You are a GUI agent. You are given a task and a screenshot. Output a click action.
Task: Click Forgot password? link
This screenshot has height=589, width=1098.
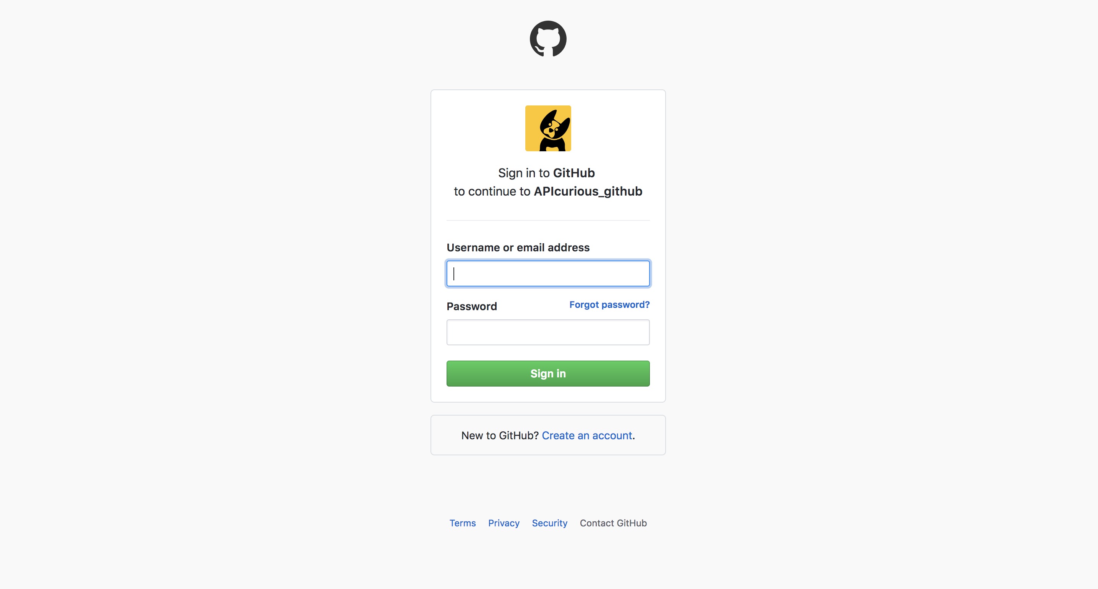609,305
